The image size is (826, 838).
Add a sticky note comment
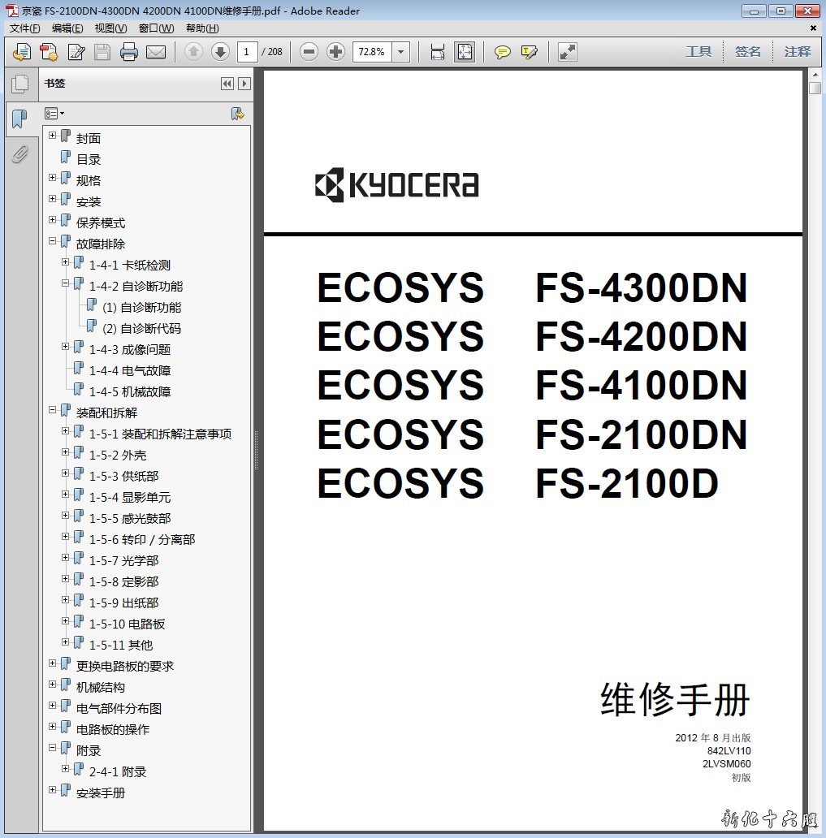point(503,53)
